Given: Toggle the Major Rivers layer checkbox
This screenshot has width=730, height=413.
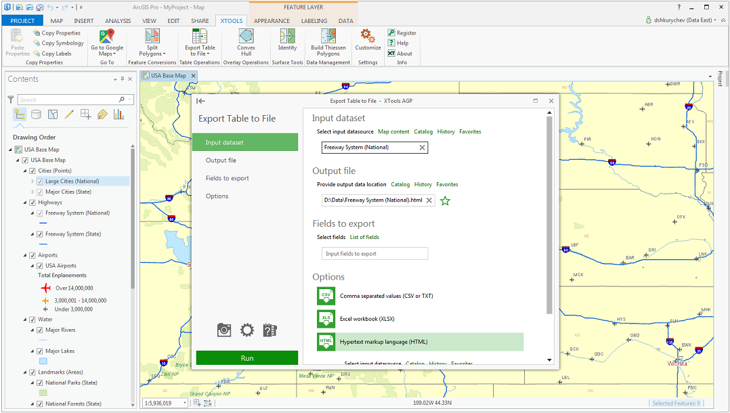Looking at the screenshot, I should click(x=39, y=330).
